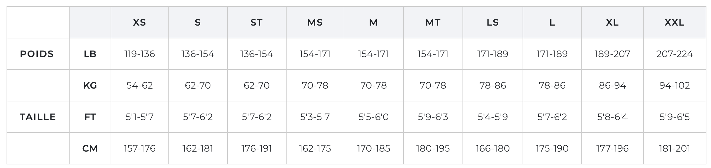The image size is (711, 168).
Task: Click the MT column header
Action: point(433,22)
